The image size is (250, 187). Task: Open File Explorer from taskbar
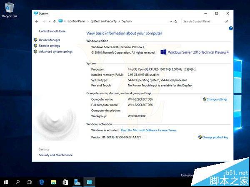tap(53, 182)
